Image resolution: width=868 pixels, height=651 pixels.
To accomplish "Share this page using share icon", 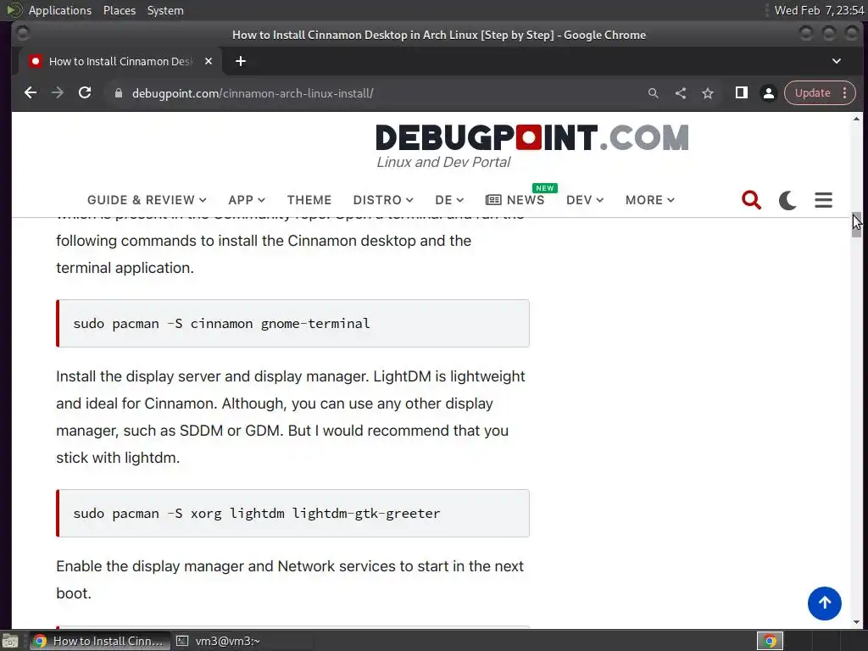I will pos(681,93).
